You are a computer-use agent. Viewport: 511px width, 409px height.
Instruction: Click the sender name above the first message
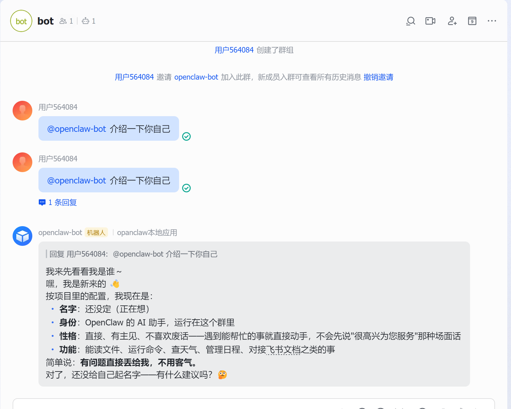point(58,107)
